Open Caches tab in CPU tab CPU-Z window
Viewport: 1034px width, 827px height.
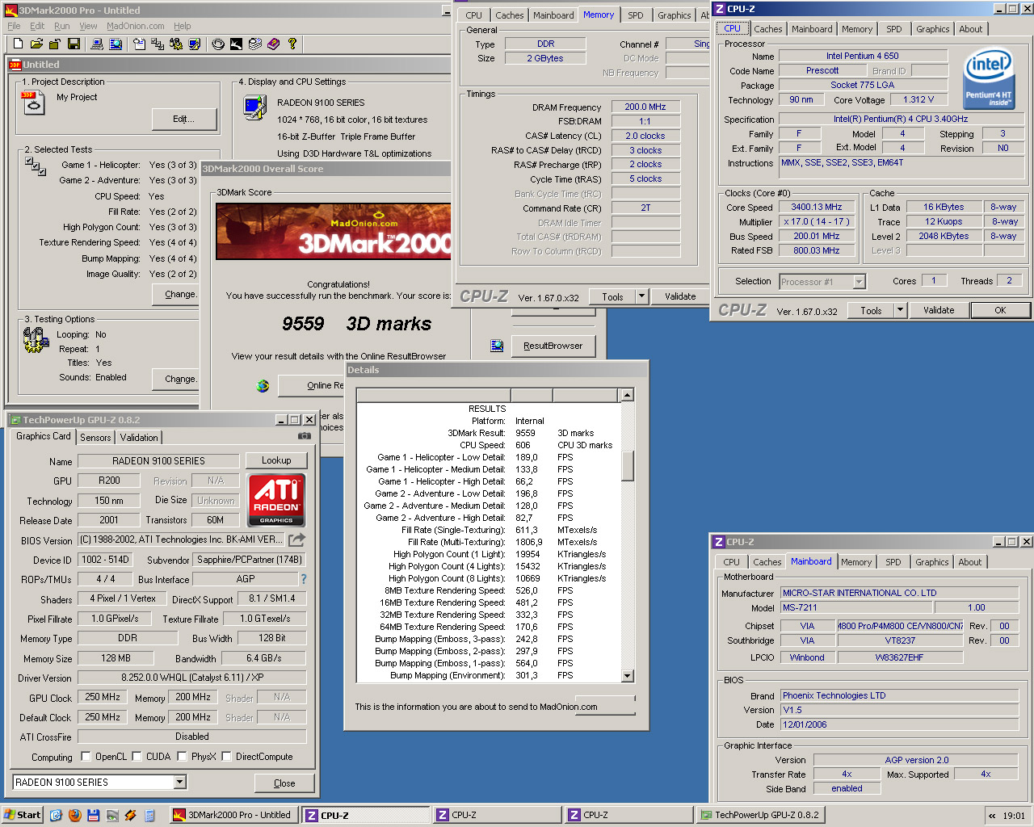pos(767,29)
